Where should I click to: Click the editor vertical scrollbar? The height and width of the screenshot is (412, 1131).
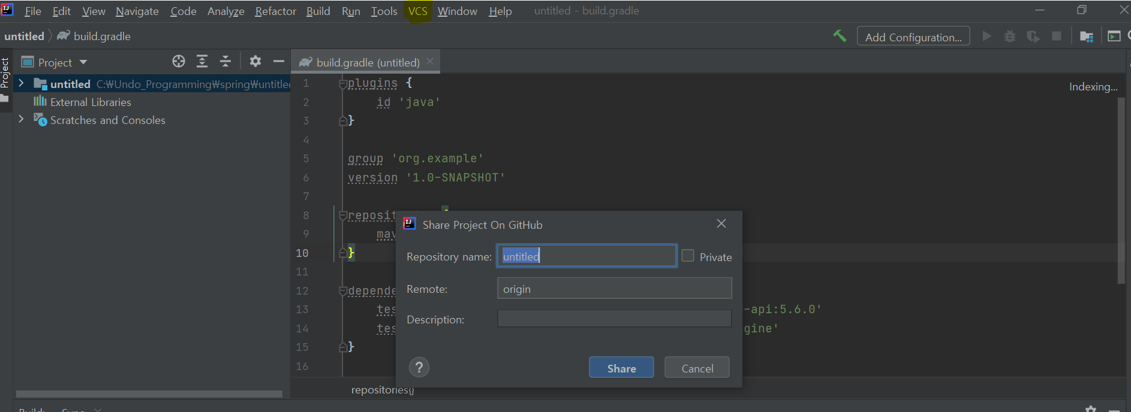(x=1121, y=190)
